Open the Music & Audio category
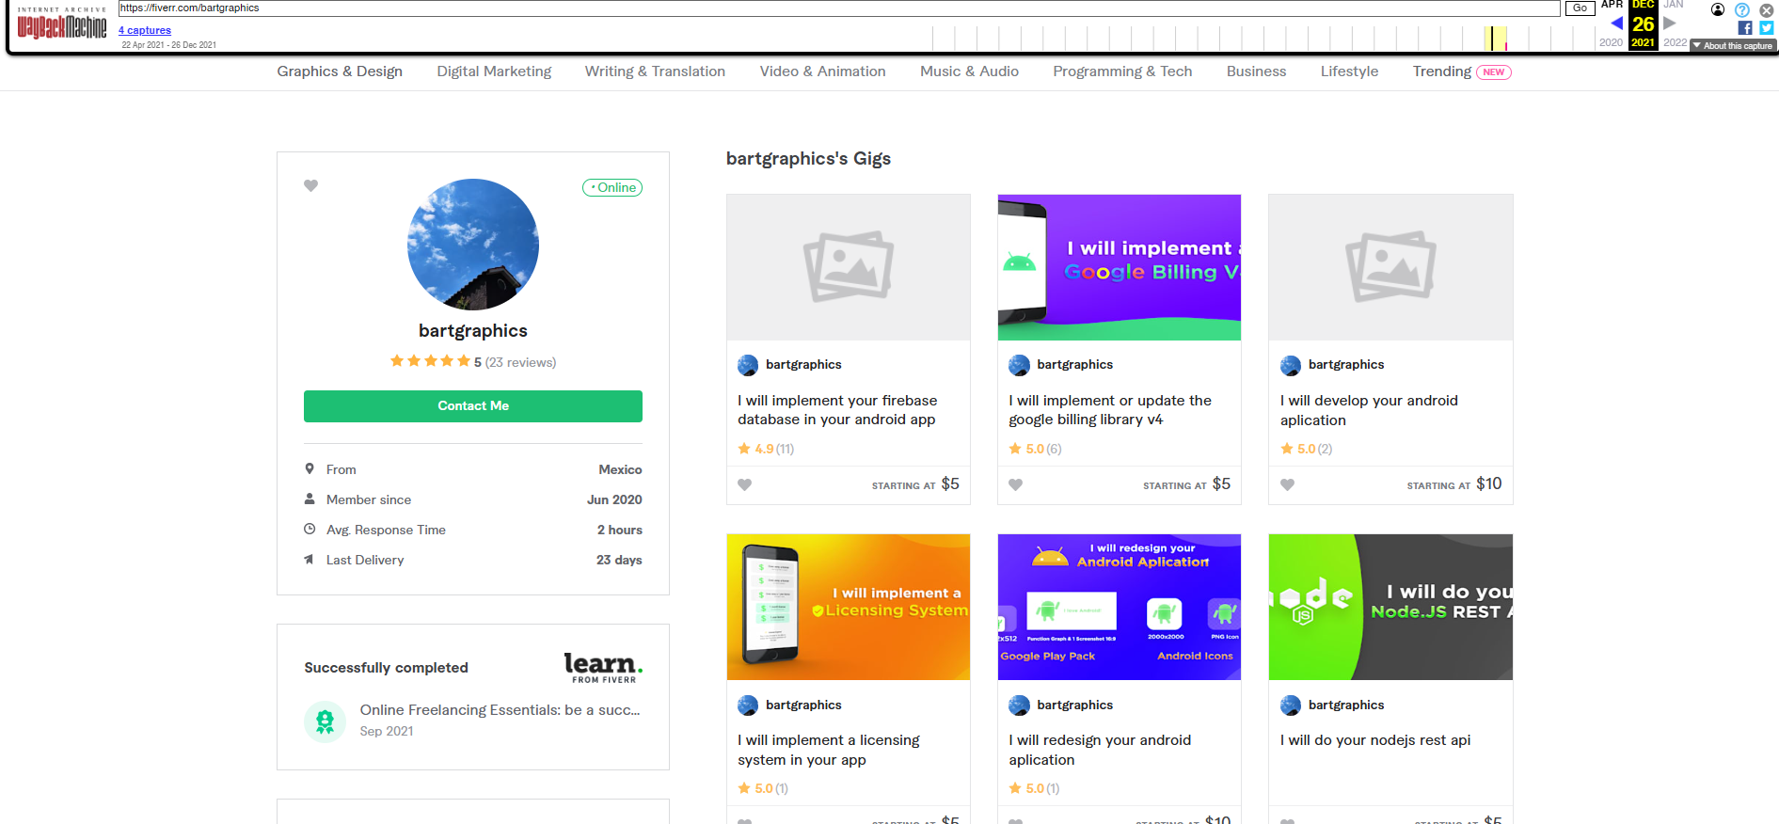The height and width of the screenshot is (824, 1779). 969,71
